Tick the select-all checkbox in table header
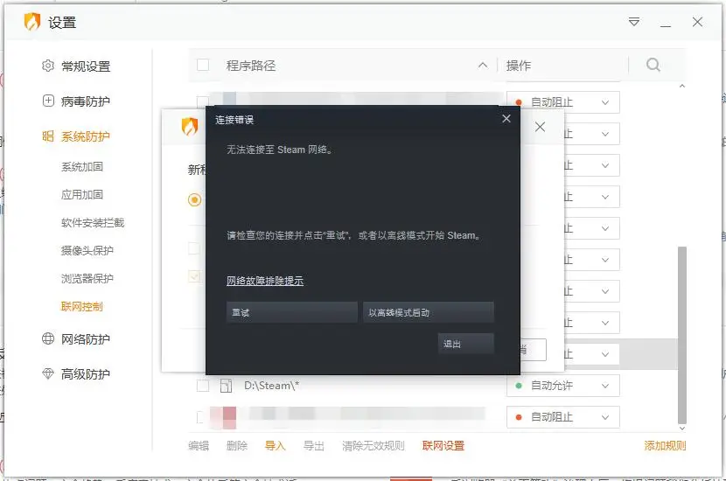This screenshot has width=726, height=481. (x=203, y=65)
